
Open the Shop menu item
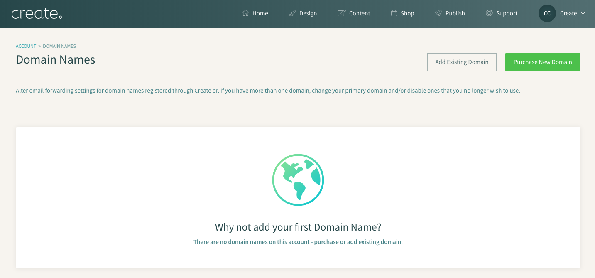tap(402, 13)
